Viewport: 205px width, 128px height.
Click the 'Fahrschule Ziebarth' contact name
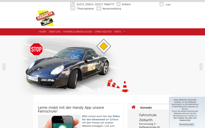[148, 117]
